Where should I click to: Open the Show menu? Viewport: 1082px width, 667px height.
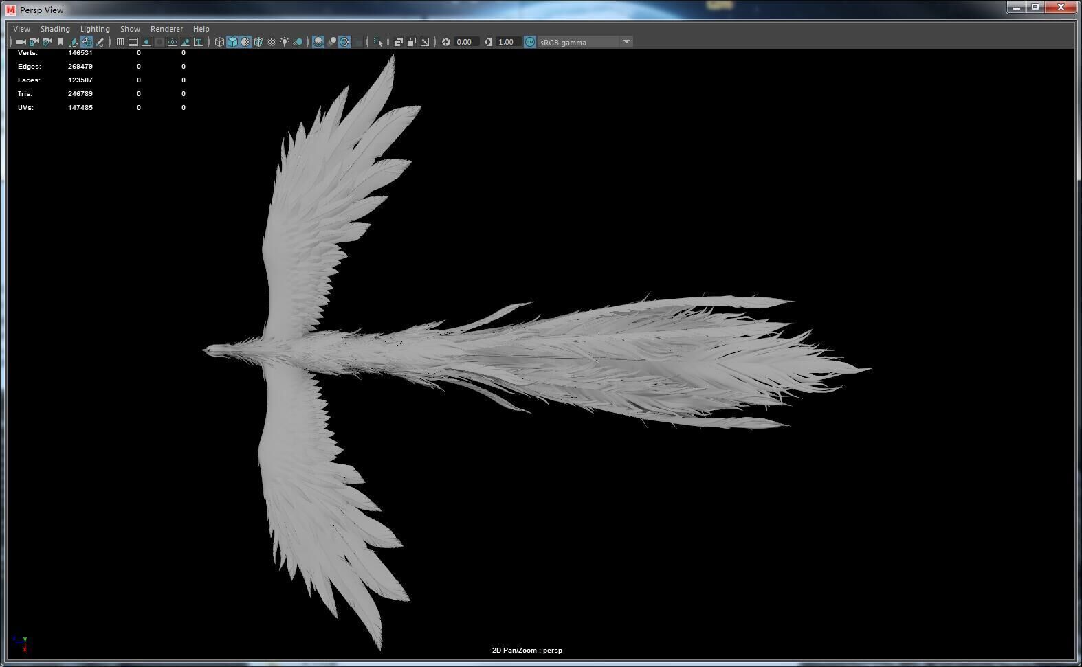(130, 29)
